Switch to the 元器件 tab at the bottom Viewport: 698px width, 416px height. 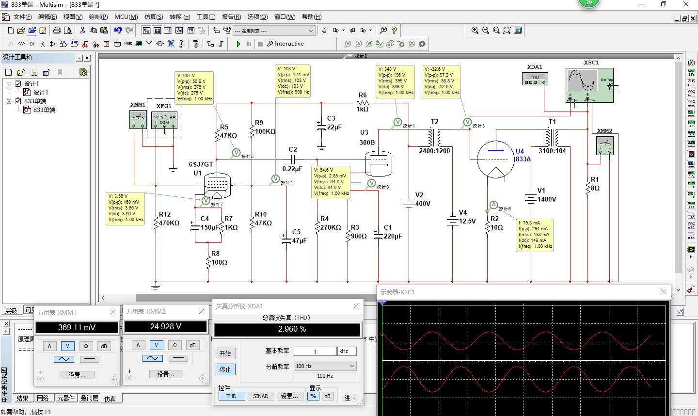pyautogui.click(x=66, y=398)
